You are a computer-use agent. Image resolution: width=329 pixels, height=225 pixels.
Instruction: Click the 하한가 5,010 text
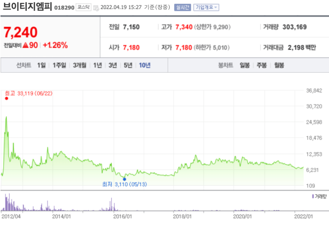point(211,48)
